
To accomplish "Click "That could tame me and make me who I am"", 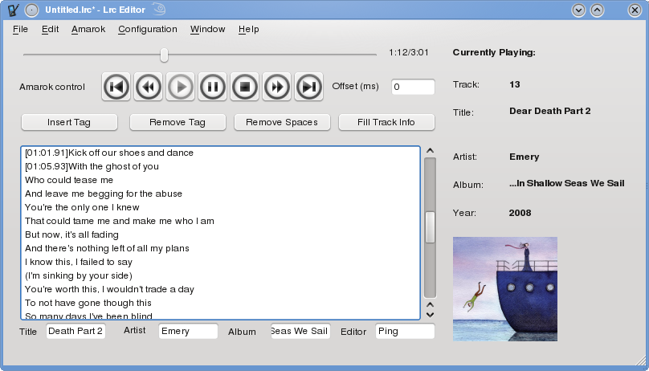I will click(120, 221).
